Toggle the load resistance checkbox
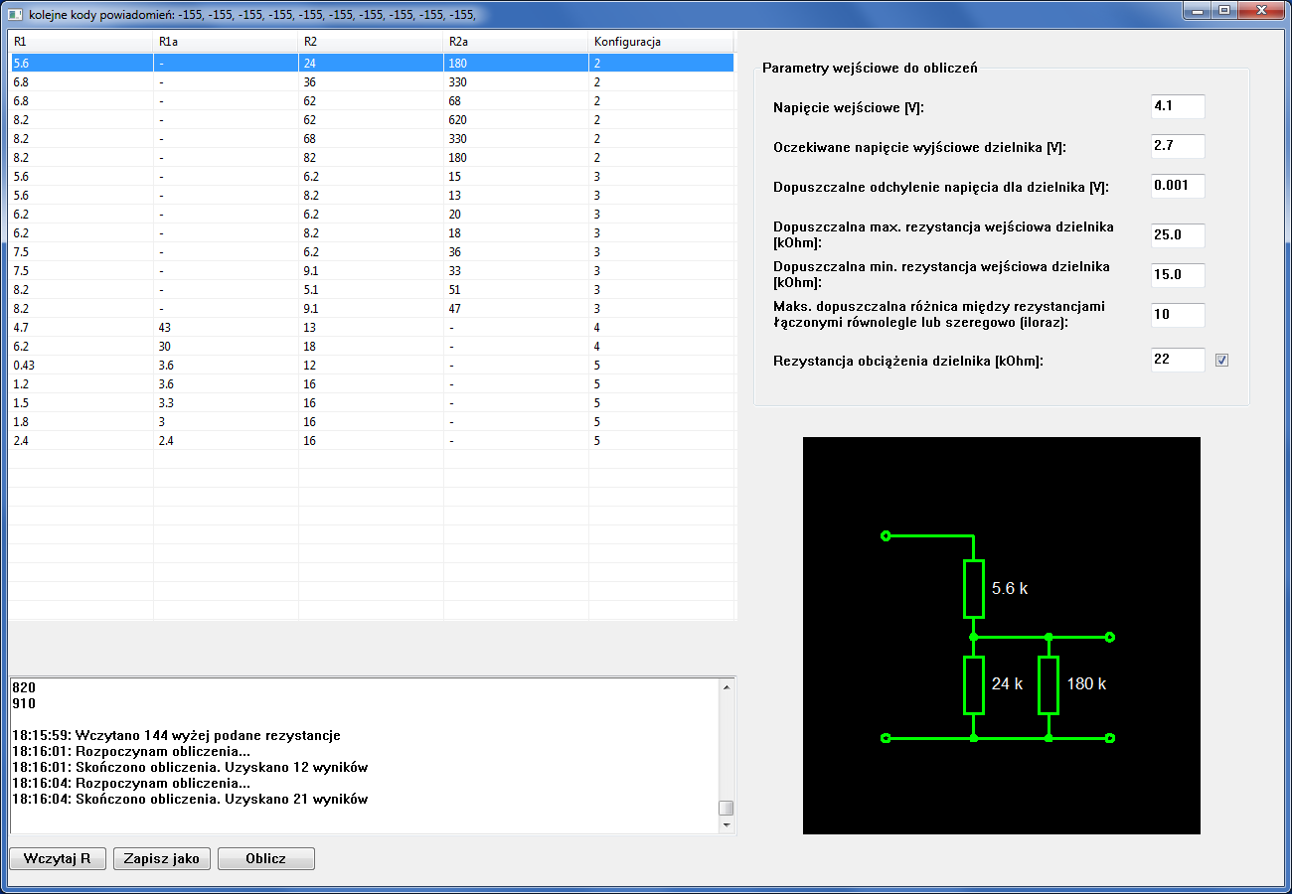 tap(1222, 361)
